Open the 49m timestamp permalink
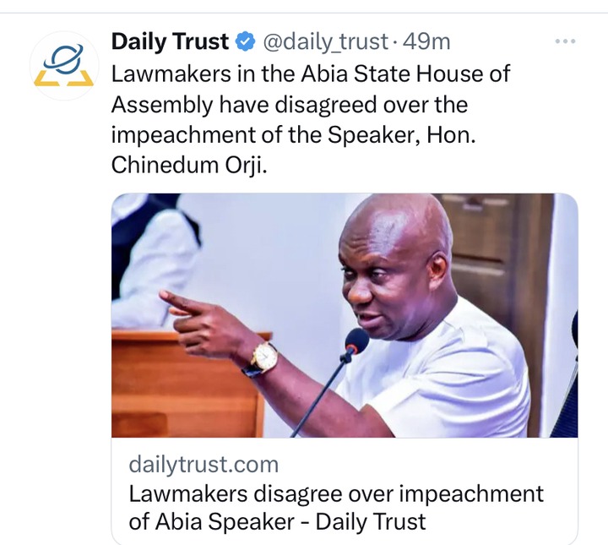This screenshot has width=608, height=545. coord(426,41)
